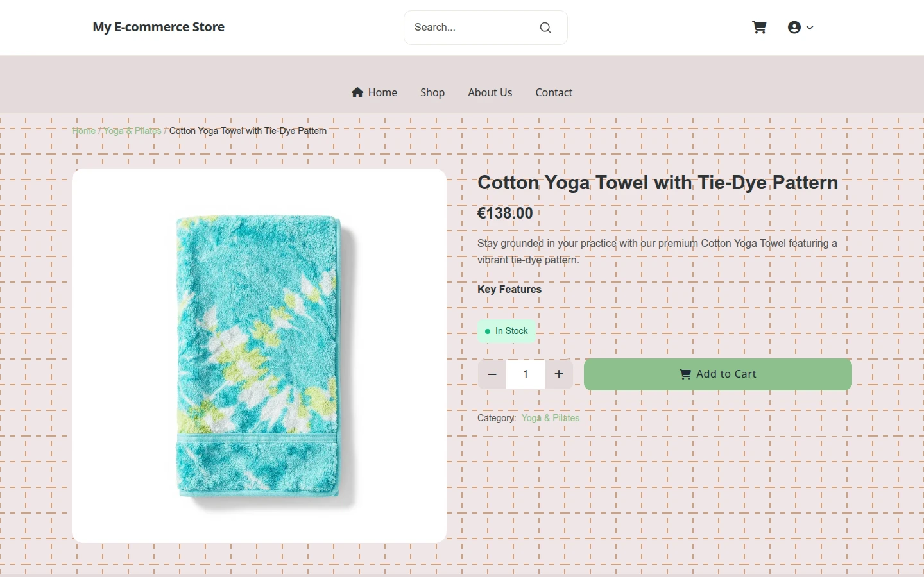Image resolution: width=924 pixels, height=577 pixels.
Task: Open the shopping cart icon
Action: pos(759,28)
